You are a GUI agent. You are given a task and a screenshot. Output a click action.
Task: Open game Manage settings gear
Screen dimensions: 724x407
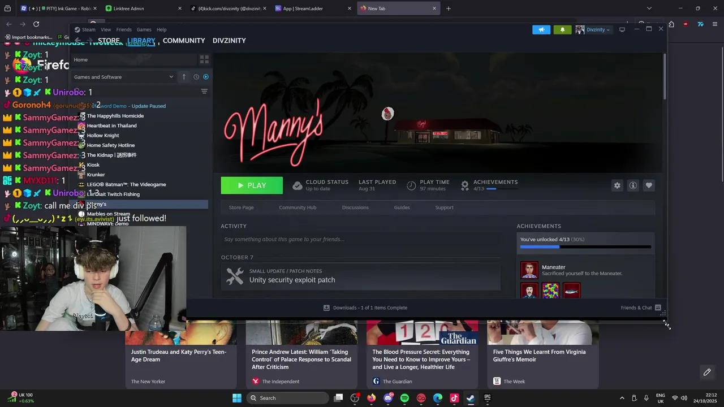617,185
